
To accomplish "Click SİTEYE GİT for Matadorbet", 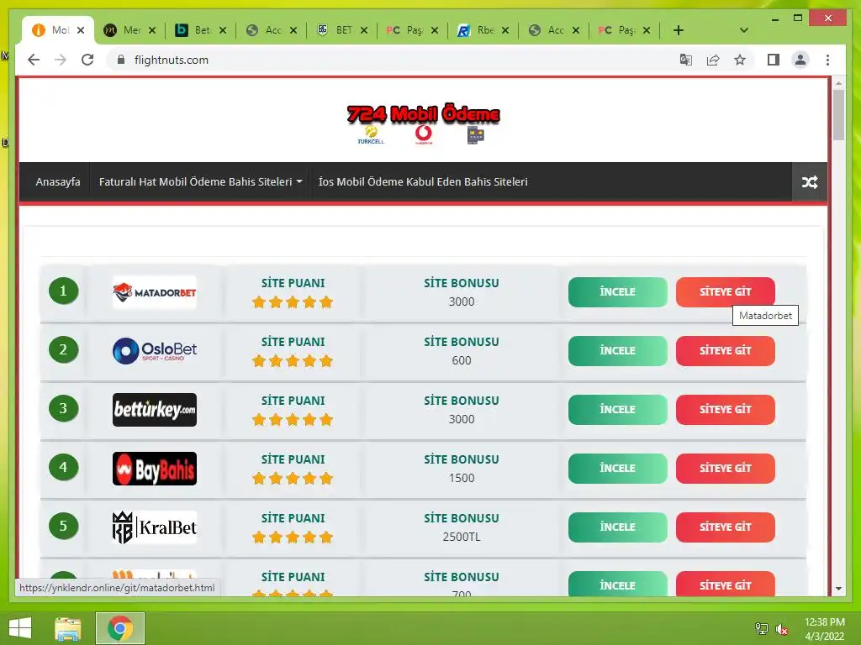I will (x=726, y=291).
